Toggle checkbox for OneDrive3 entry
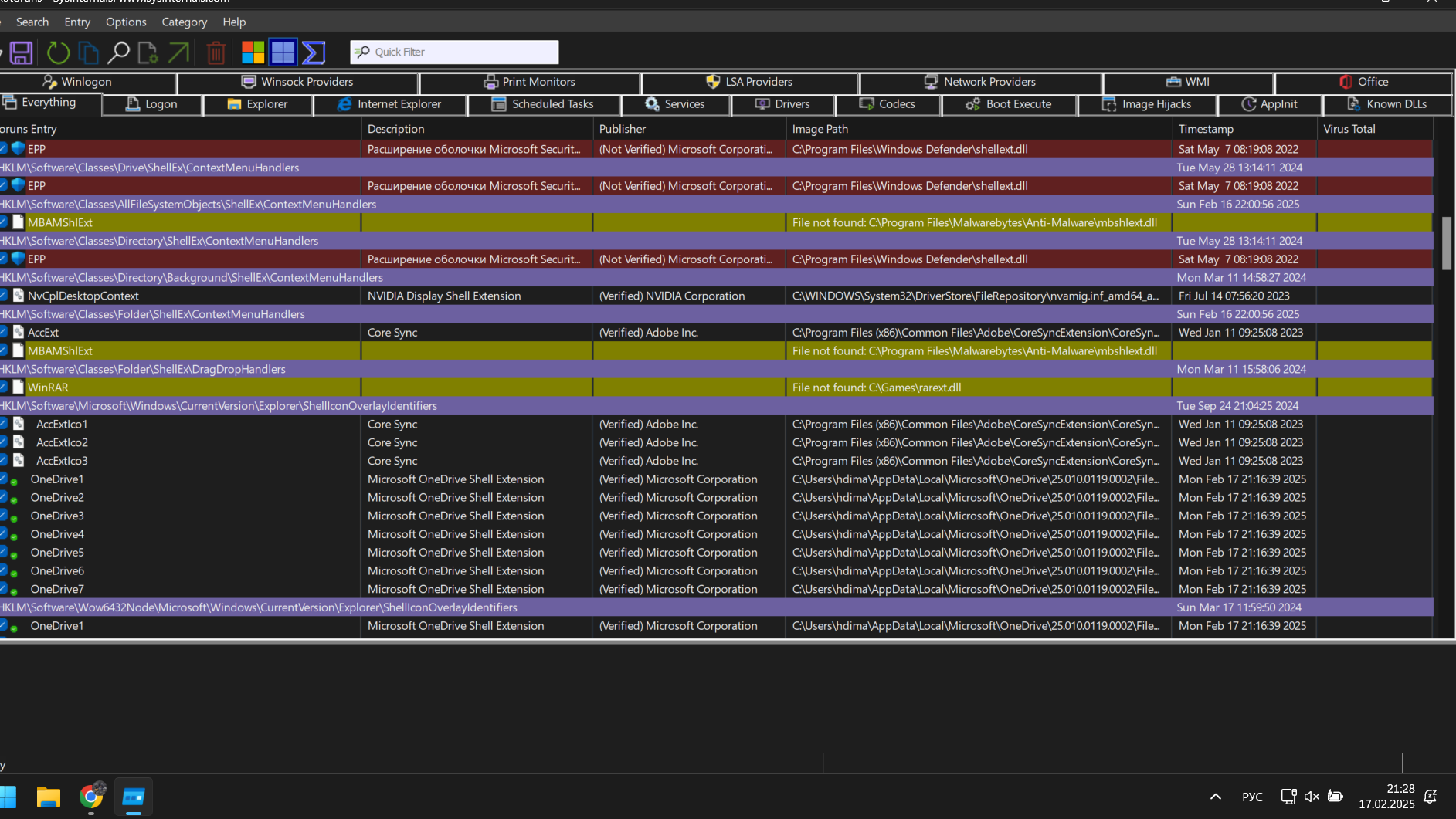Screen dimensions: 1456x819 (x=4, y=516)
